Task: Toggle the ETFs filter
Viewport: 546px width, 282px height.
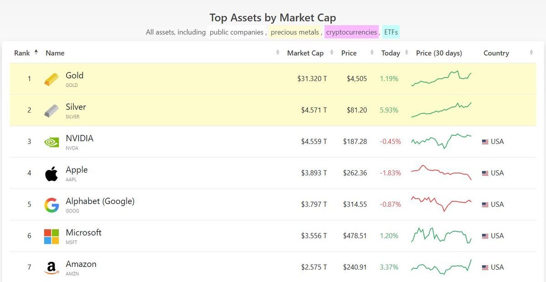Action: pyautogui.click(x=391, y=32)
